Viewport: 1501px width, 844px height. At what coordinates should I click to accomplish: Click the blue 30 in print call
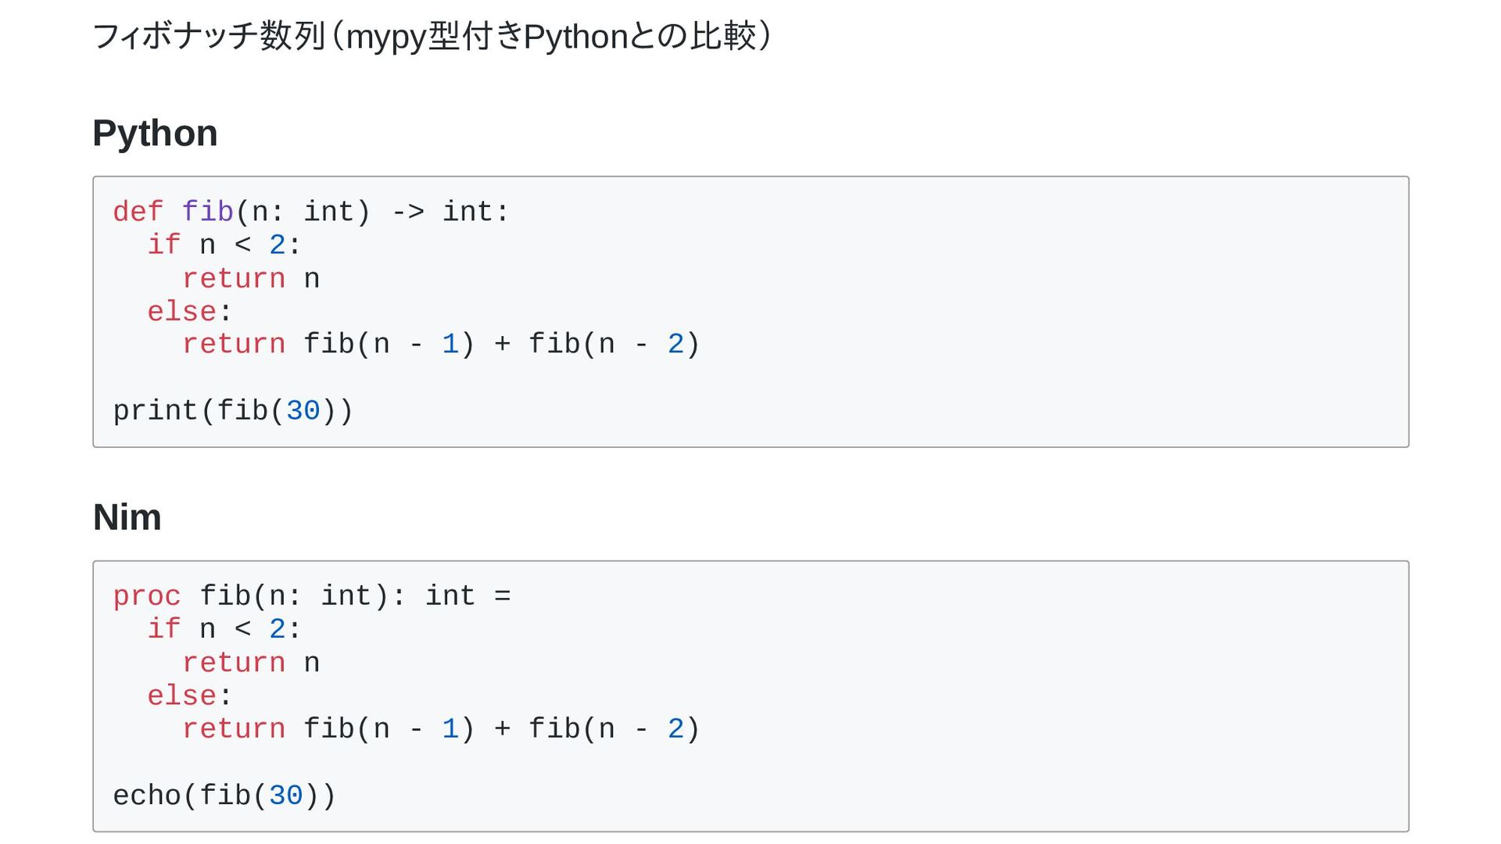[303, 411]
